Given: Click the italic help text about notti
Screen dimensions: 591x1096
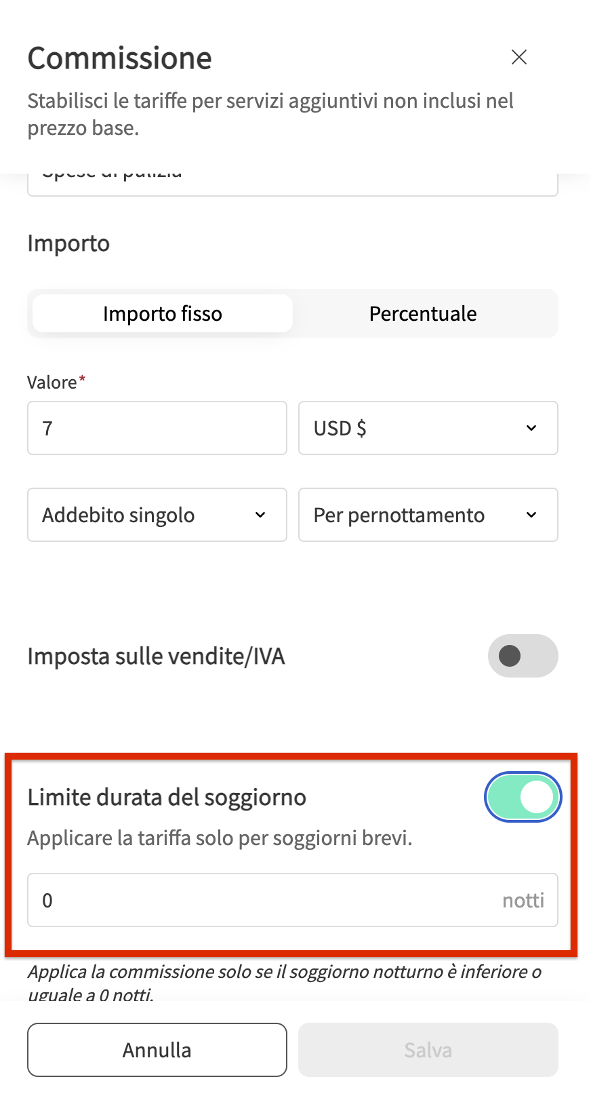Looking at the screenshot, I should pos(285,983).
